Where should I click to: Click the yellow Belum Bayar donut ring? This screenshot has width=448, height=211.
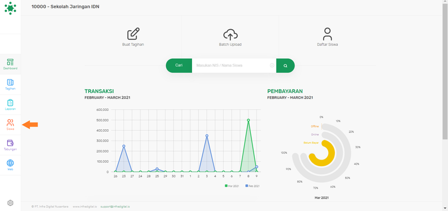[x=331, y=153]
